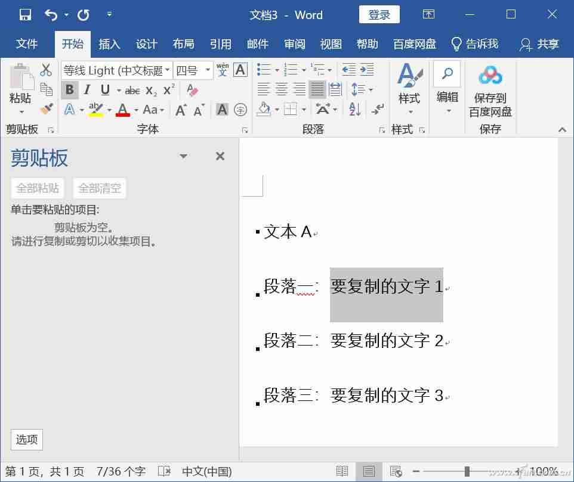This screenshot has width=574, height=482.
Task: Expand the Paste options arrow
Action: tap(21, 111)
